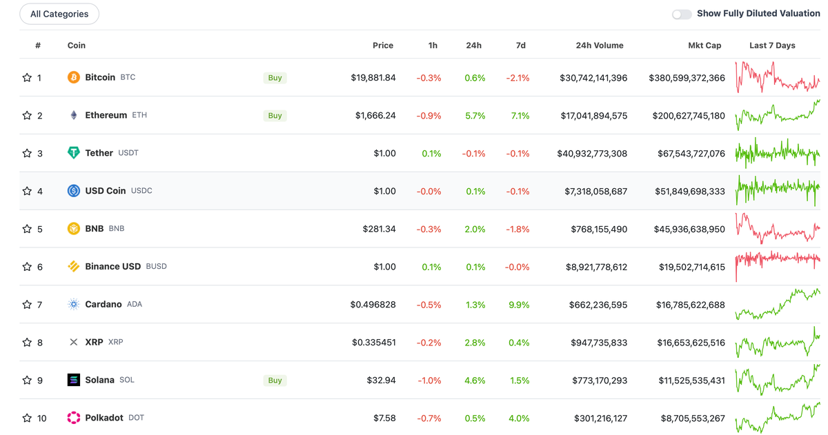The image size is (828, 435).
Task: Select Cardano 7d change 9.9%
Action: [520, 305]
